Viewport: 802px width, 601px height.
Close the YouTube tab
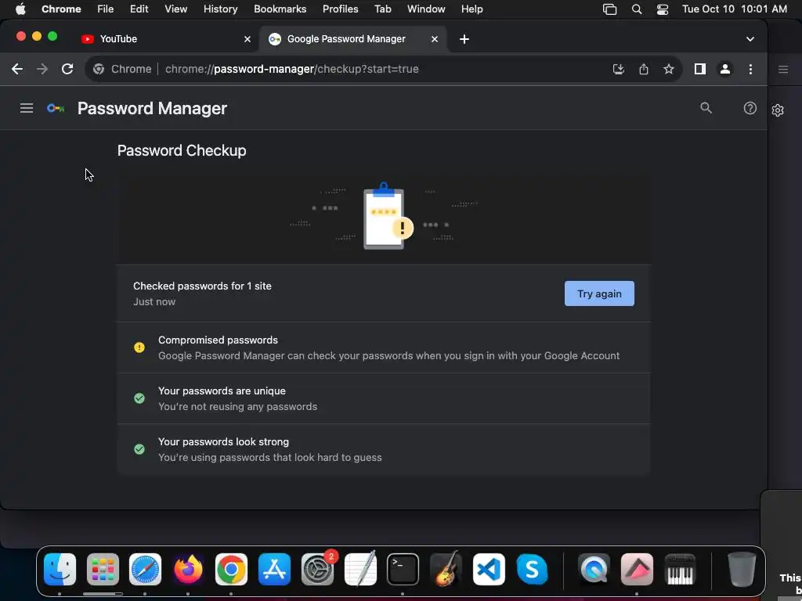[247, 39]
